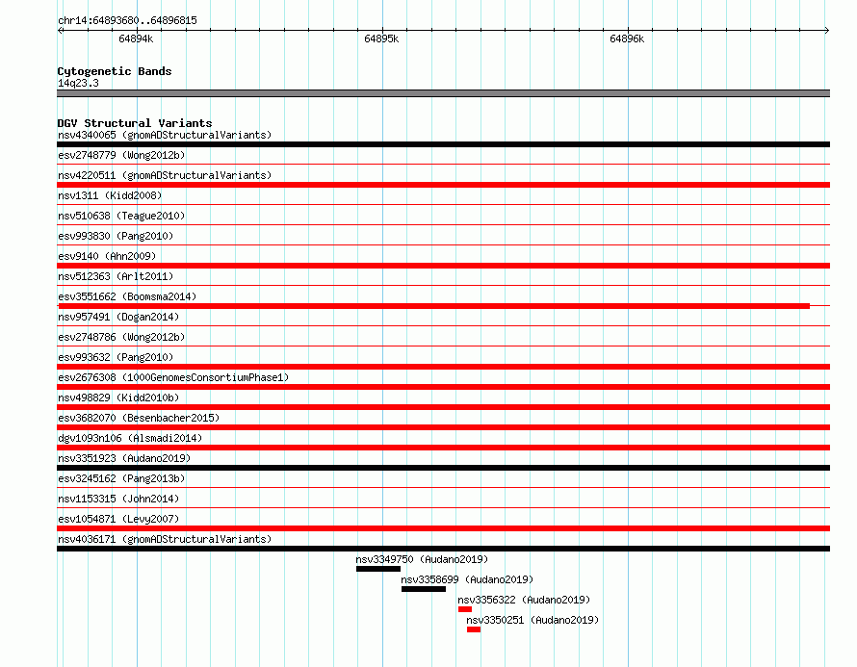Click the 14q23.3 band label
The height and width of the screenshot is (667, 857).
pos(78,83)
